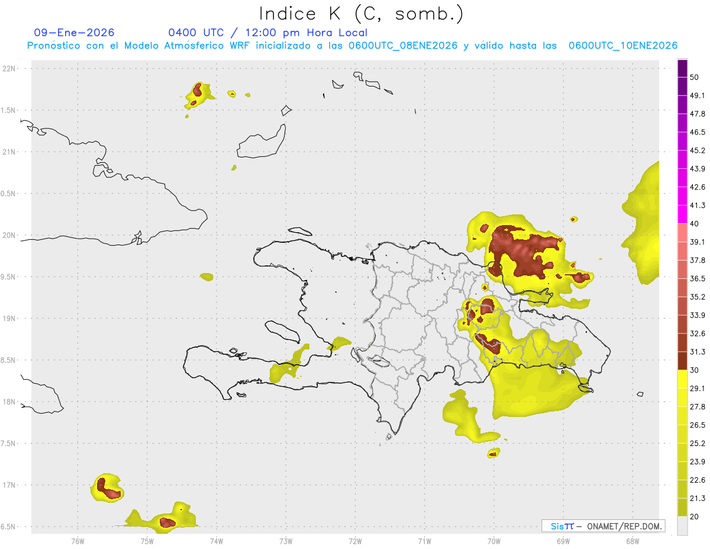This screenshot has height=549, width=710.
Task: Click the color scale value "47.8"
Action: click(698, 114)
